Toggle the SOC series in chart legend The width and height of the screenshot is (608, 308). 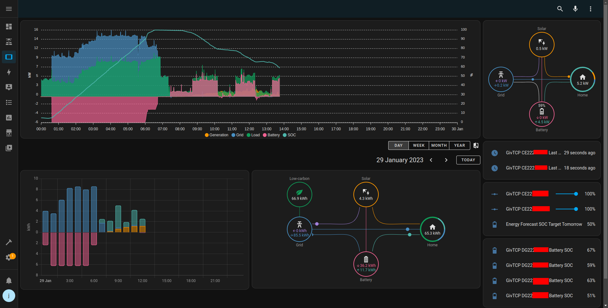coord(289,135)
